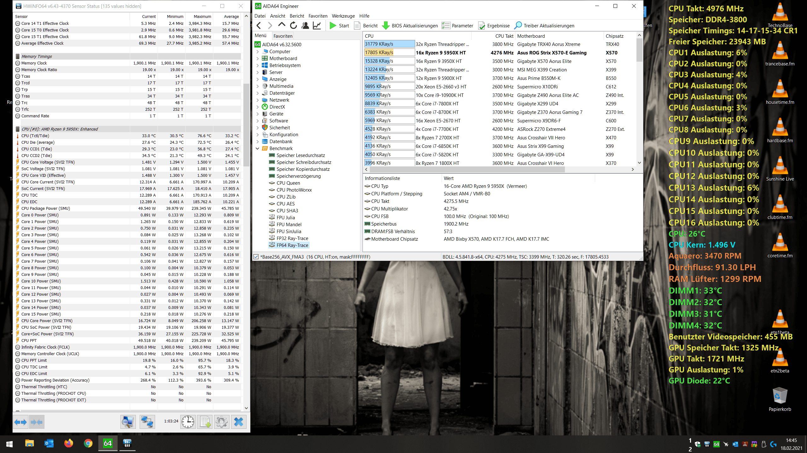The height and width of the screenshot is (453, 807).
Task: Open Sunshine Live desktop shortcut
Action: pyautogui.click(x=780, y=169)
